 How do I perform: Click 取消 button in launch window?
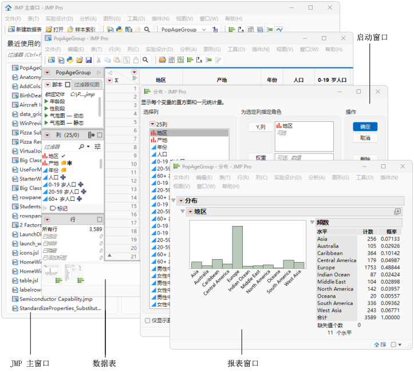[x=365, y=138]
